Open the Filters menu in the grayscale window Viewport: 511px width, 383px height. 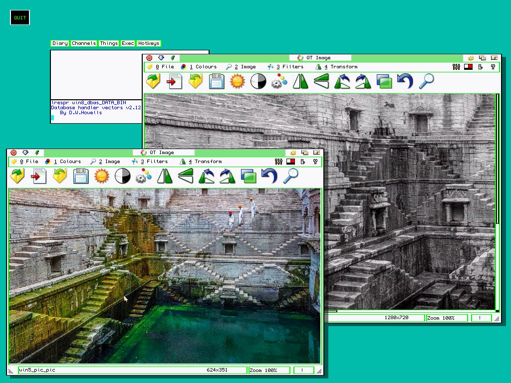pyautogui.click(x=285, y=67)
